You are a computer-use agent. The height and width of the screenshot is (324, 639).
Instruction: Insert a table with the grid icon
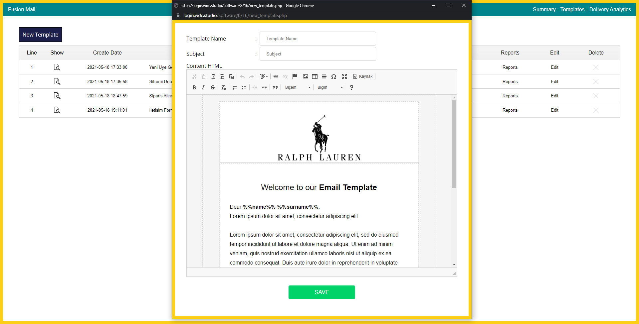315,76
